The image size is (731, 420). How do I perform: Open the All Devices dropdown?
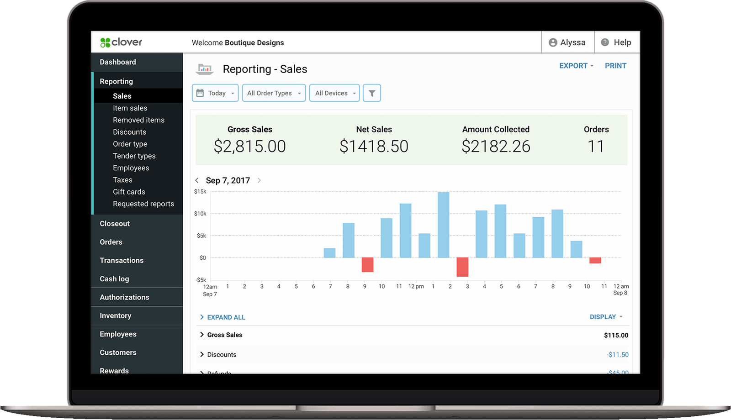pos(334,93)
